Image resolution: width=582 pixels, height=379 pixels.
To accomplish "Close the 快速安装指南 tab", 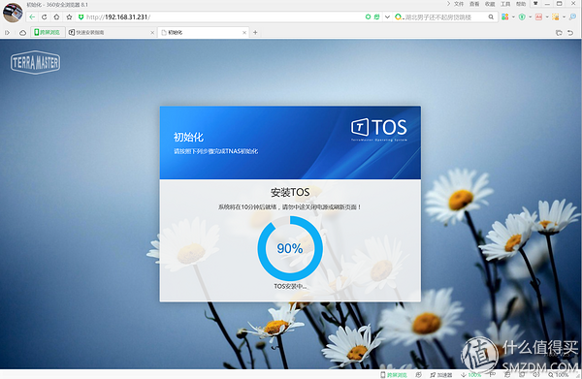I will (x=152, y=33).
